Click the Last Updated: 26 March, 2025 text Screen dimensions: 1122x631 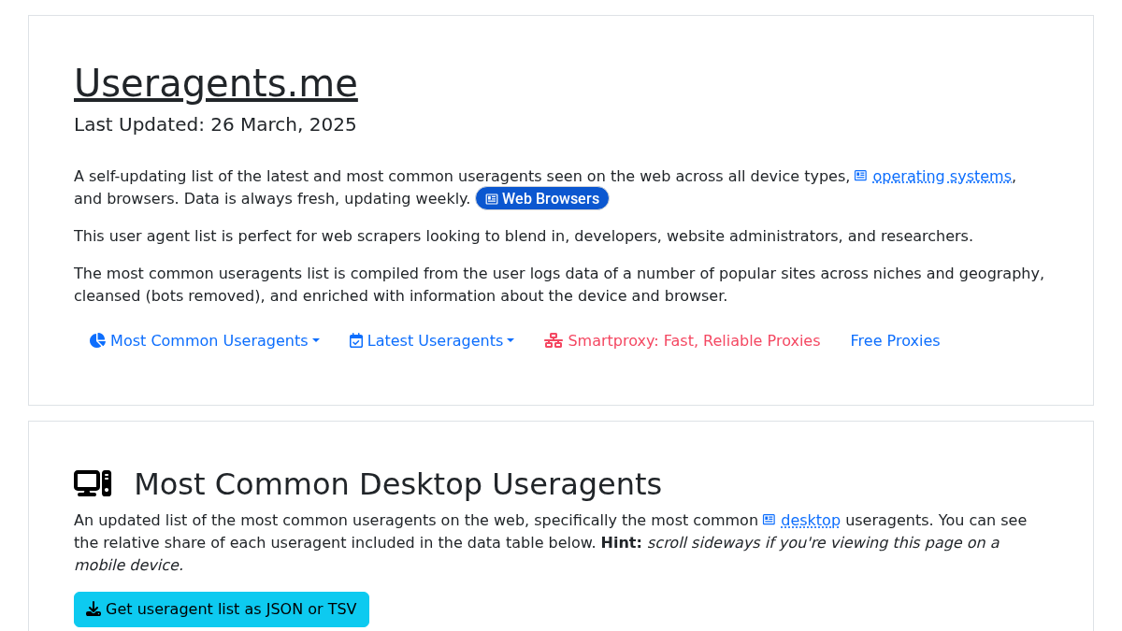tap(215, 124)
